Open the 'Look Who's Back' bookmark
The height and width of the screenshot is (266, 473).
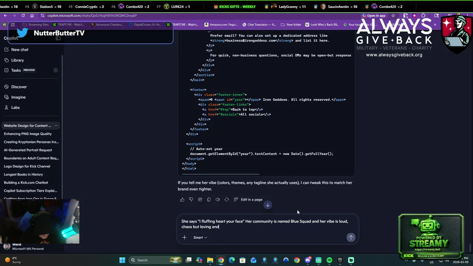(x=322, y=25)
